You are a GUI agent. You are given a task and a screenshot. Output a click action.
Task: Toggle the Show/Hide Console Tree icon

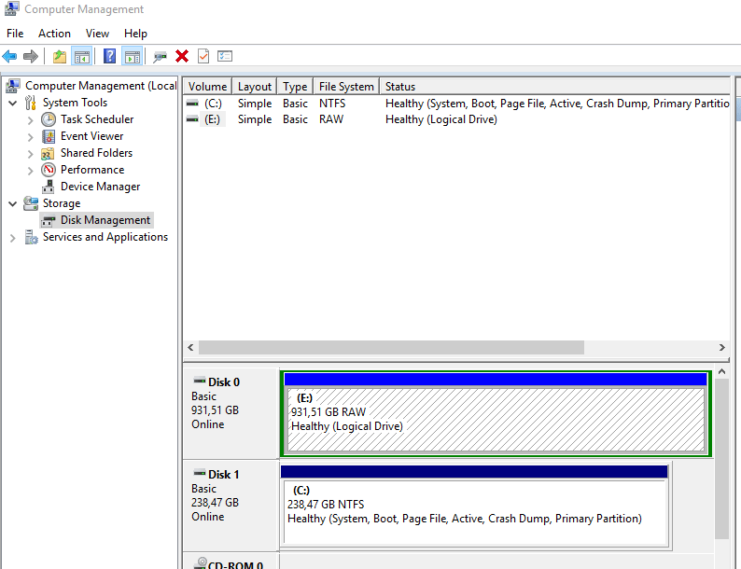[x=81, y=57]
